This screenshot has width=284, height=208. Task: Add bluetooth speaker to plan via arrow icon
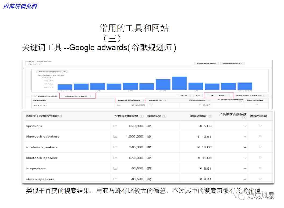260,157
